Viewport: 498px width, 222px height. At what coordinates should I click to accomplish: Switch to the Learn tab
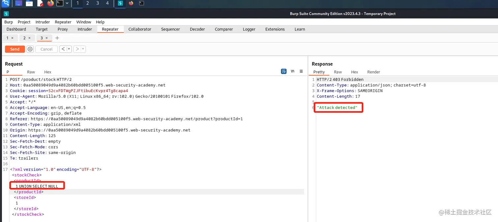[300, 29]
